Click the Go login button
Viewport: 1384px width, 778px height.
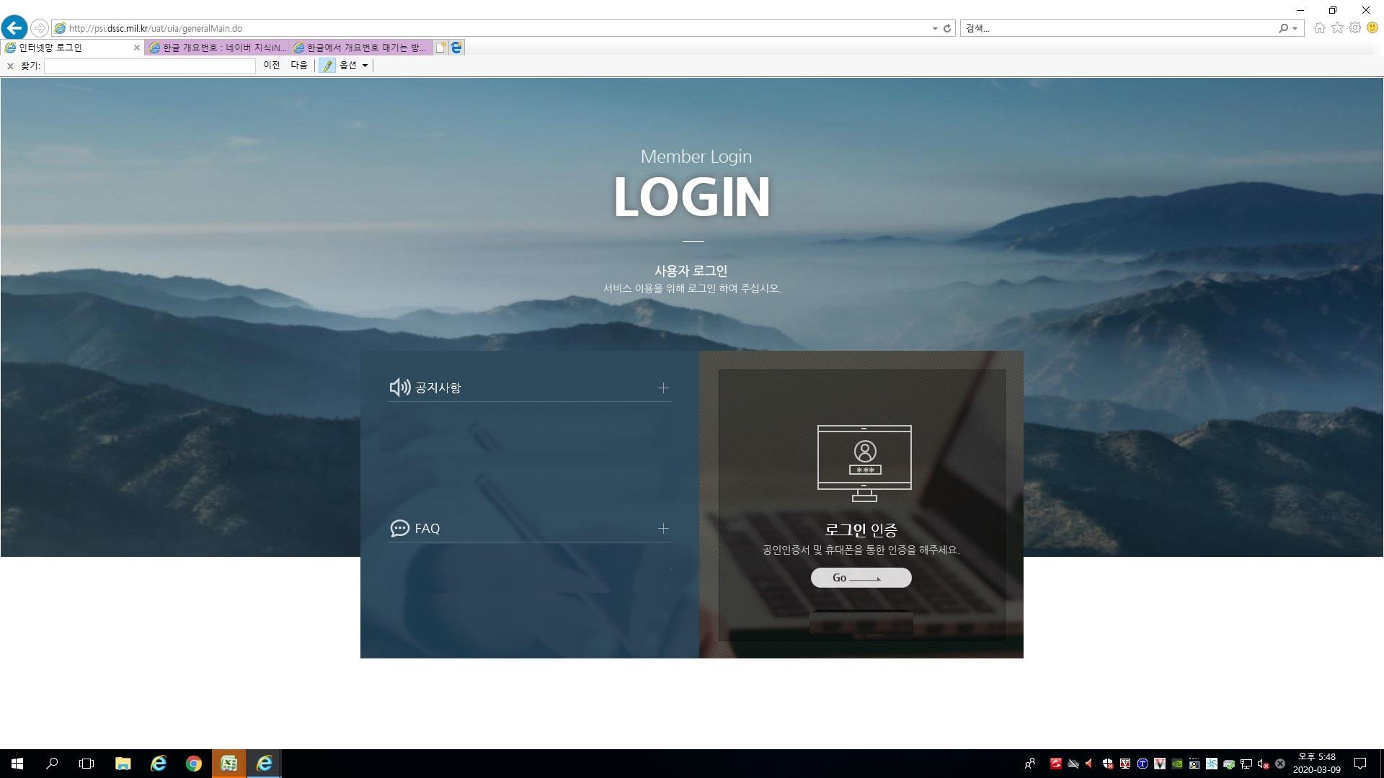tap(861, 578)
